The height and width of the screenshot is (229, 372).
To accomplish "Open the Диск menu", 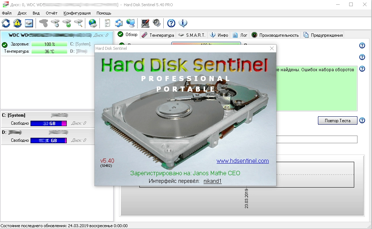I will click(22, 13).
